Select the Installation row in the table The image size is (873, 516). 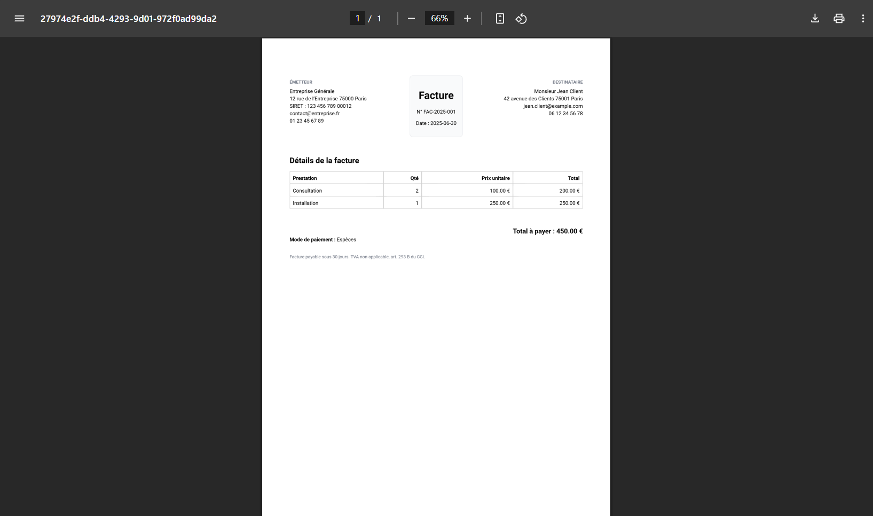[305, 203]
